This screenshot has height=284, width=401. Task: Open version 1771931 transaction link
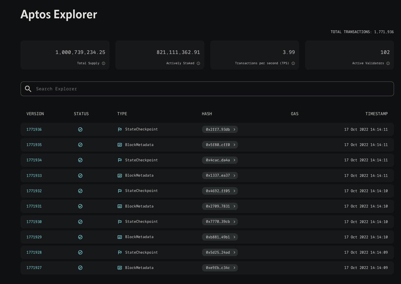click(x=34, y=206)
